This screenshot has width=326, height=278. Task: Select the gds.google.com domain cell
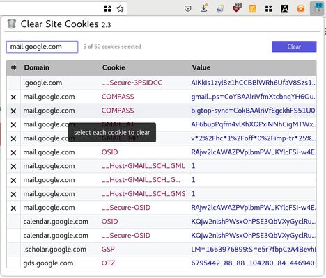[x=48, y=263]
